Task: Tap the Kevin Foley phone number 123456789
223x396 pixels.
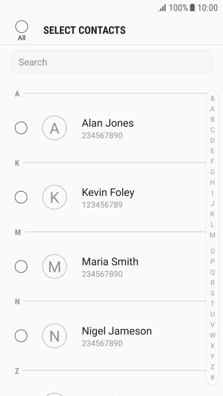Action: [102, 205]
